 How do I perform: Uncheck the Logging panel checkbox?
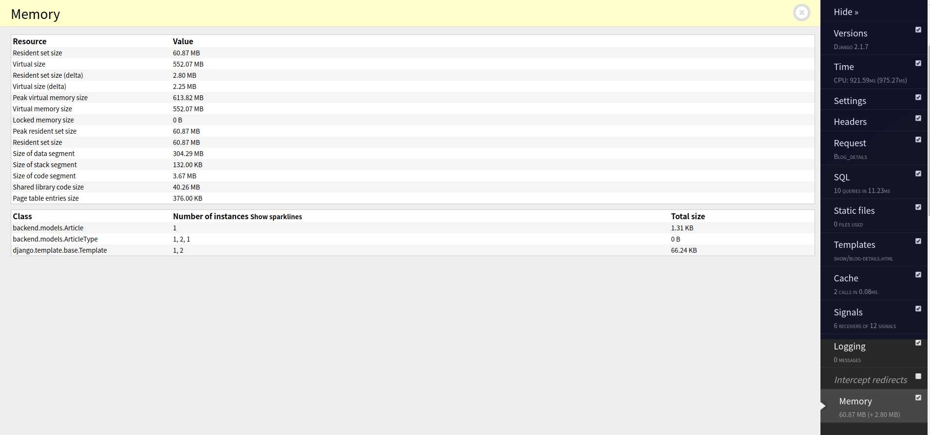tap(918, 343)
